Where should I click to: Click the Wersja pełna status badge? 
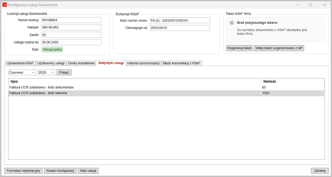click(x=52, y=49)
